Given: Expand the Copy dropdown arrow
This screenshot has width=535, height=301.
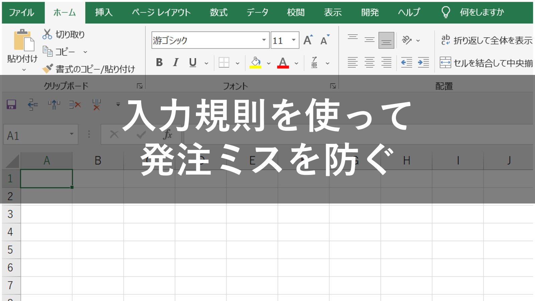Looking at the screenshot, I should (x=85, y=52).
